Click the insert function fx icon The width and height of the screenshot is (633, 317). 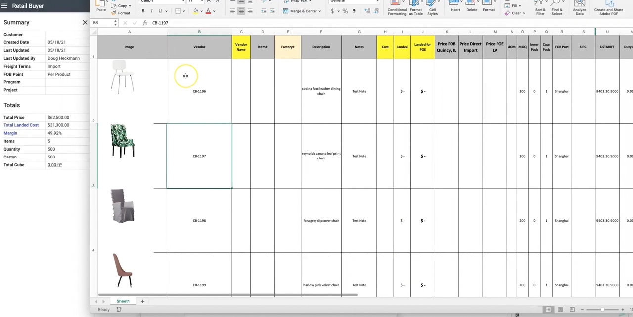[145, 23]
